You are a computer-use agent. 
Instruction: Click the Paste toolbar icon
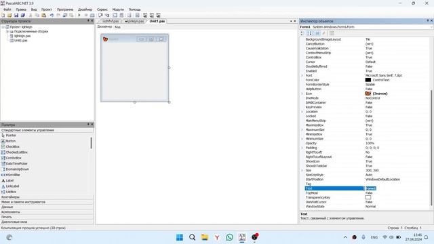point(43,15)
